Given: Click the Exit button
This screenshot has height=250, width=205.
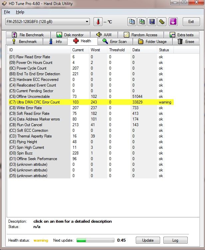Looking at the screenshot, I should click(191, 22).
